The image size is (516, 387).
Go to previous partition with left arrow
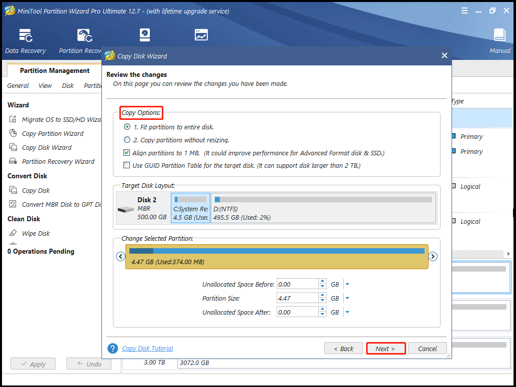(120, 256)
